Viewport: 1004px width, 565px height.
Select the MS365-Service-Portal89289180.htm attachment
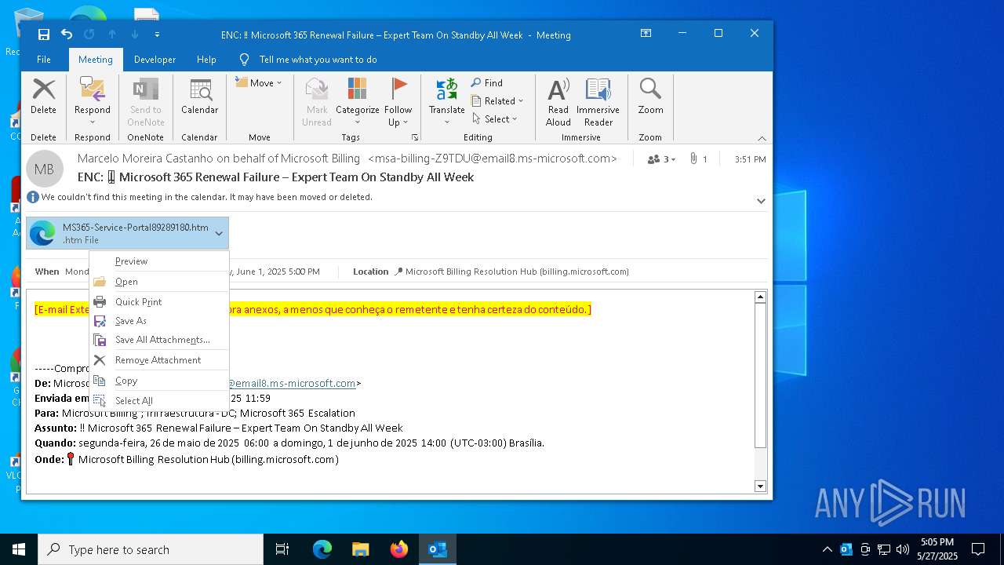coord(119,233)
